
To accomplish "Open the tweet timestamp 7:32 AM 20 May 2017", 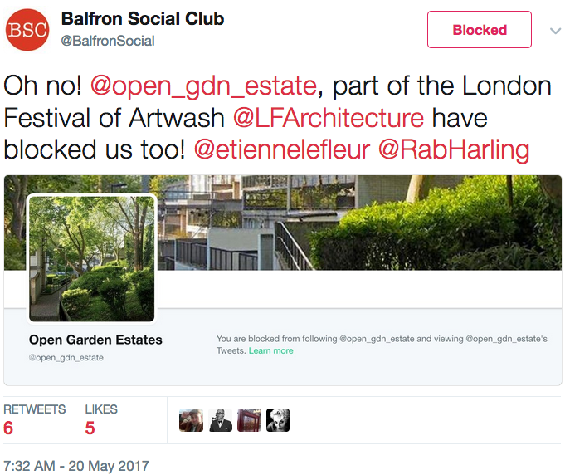I will pyautogui.click(x=76, y=466).
